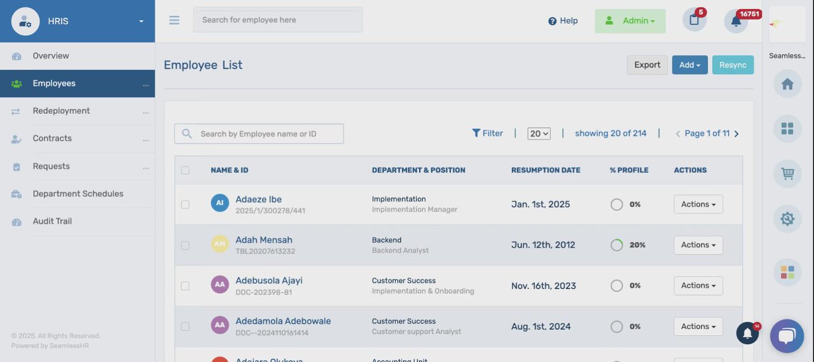
Task: Tick the Adah Mensah row checkbox
Action: pos(185,245)
